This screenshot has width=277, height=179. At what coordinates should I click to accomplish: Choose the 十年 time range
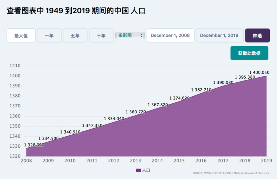coord(101,36)
